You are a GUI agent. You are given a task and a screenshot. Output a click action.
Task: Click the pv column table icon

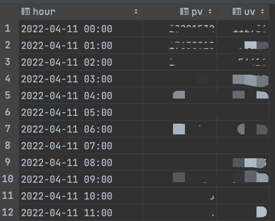click(184, 11)
